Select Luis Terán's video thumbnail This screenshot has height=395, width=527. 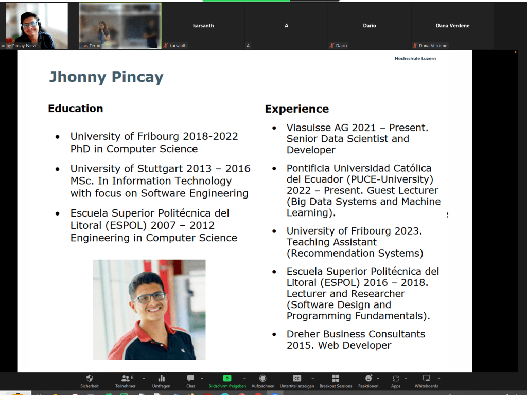(x=120, y=26)
